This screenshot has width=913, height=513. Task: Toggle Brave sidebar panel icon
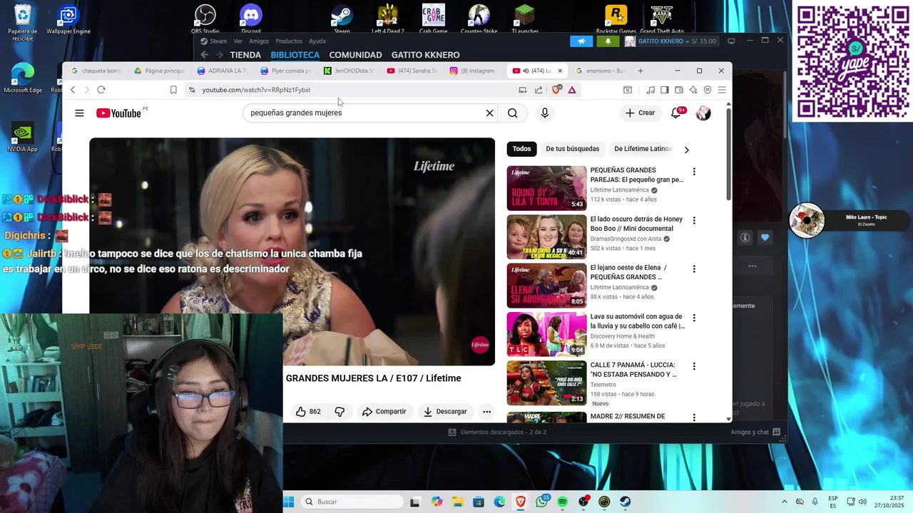point(664,90)
